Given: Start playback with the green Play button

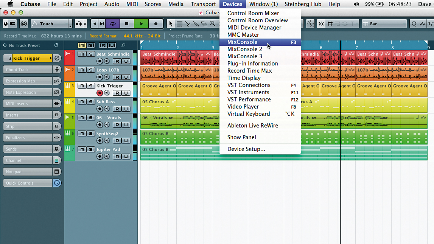Looking at the screenshot, I should 142,24.
